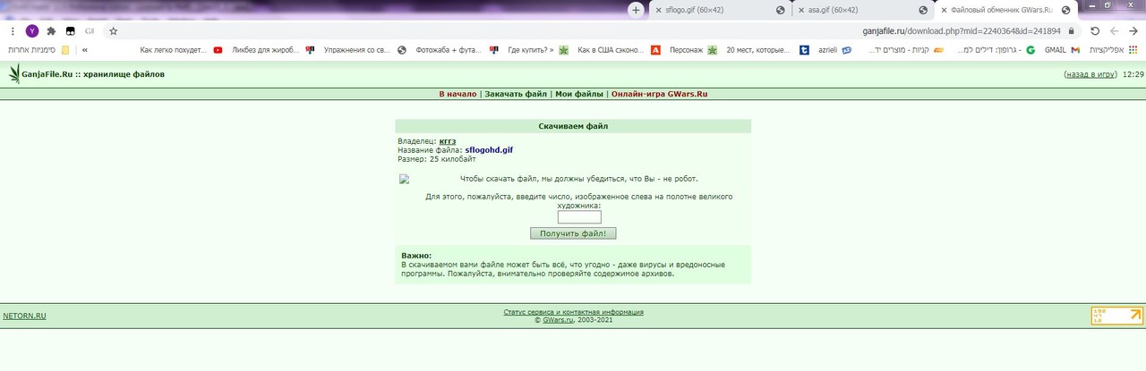Open the Google G bookmark icon
Screen dimensions: 1146x371
pyautogui.click(x=1031, y=50)
